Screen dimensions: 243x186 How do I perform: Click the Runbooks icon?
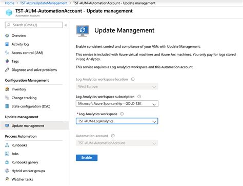[7, 145]
